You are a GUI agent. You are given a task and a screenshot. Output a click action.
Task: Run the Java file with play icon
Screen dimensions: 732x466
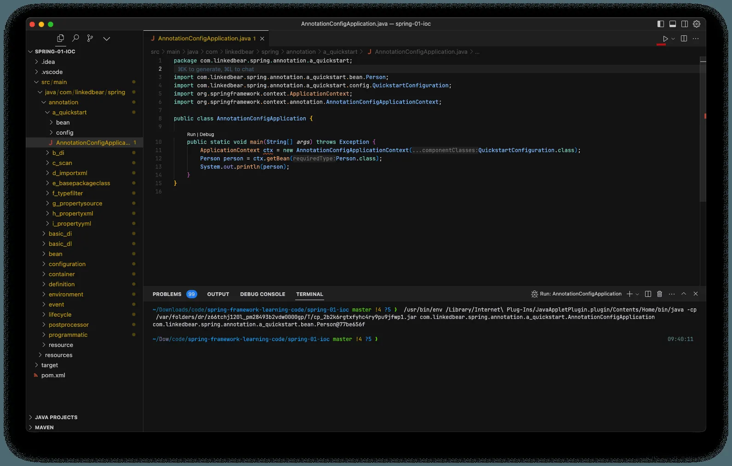pos(665,39)
